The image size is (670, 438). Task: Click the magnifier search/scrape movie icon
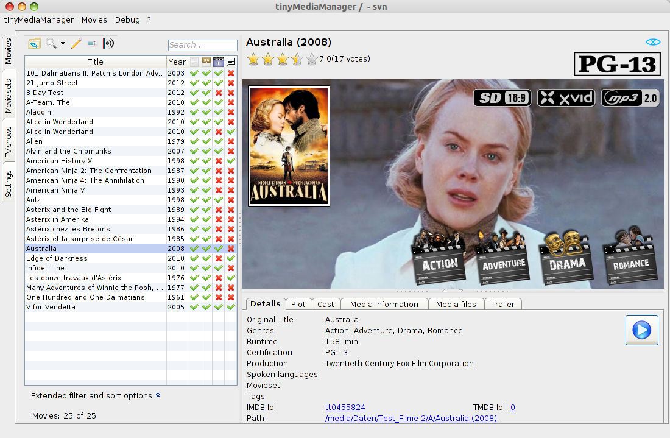coord(51,43)
